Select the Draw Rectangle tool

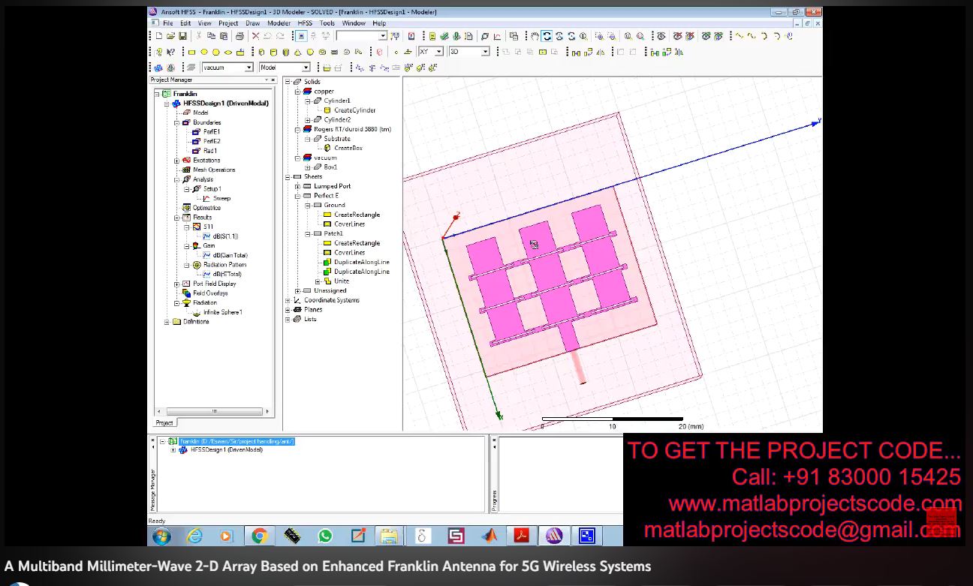pyautogui.click(x=192, y=53)
